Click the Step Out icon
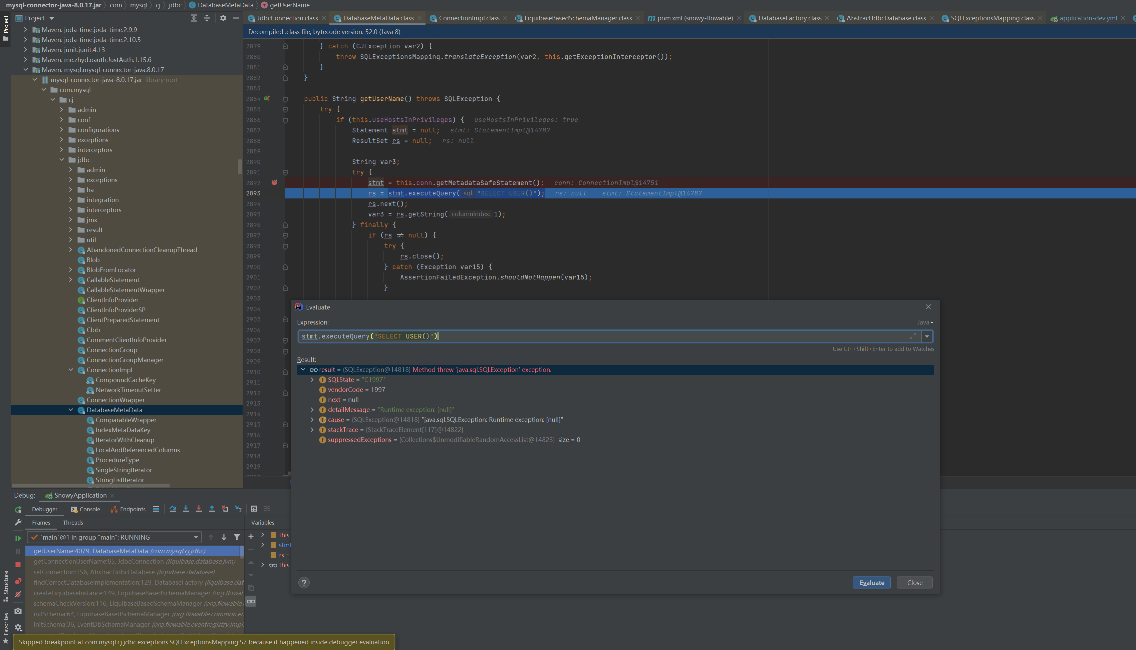Viewport: 1136px width, 650px height. 212,509
